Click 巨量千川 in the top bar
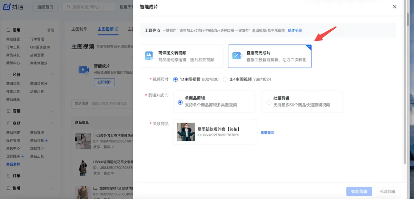The image size is (414, 199). coord(126,7)
